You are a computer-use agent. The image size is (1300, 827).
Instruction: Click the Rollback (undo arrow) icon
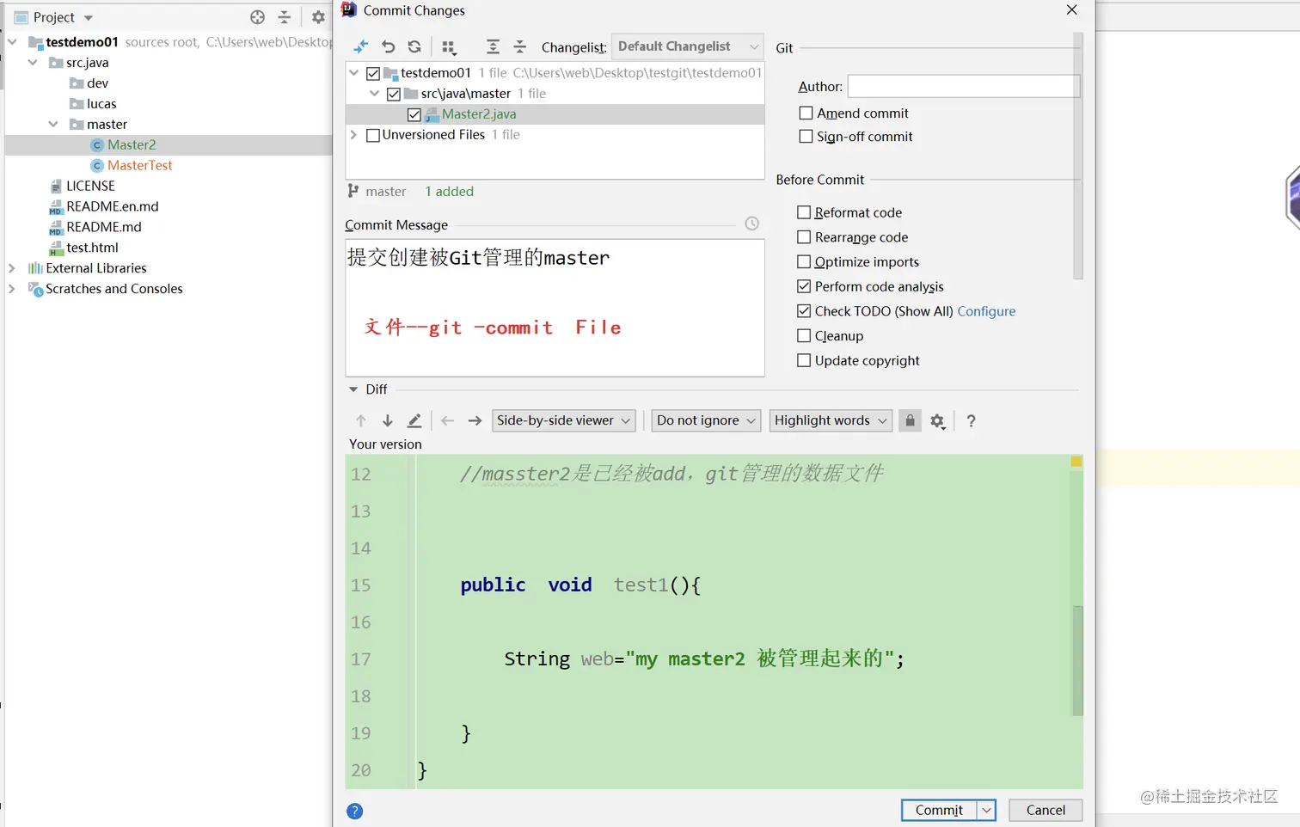[389, 46]
